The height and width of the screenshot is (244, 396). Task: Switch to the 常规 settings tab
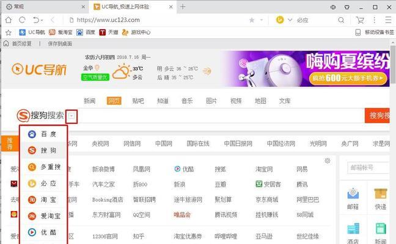click(x=45, y=7)
